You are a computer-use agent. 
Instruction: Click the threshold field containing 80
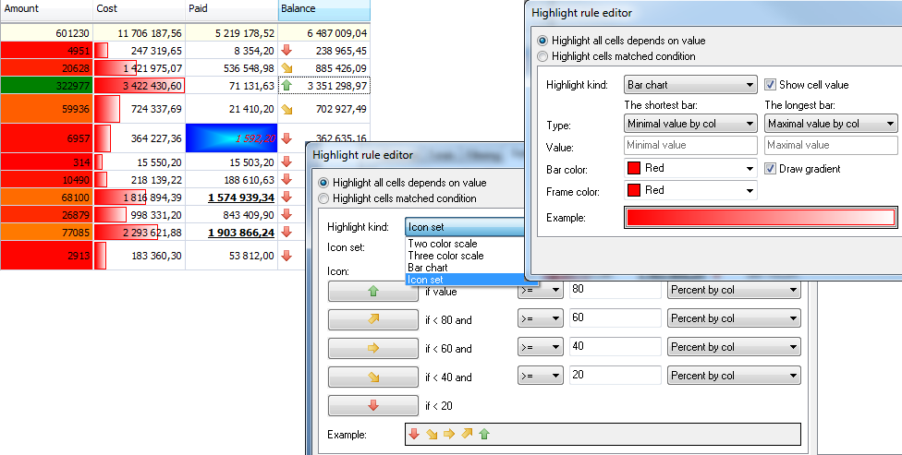click(x=616, y=290)
